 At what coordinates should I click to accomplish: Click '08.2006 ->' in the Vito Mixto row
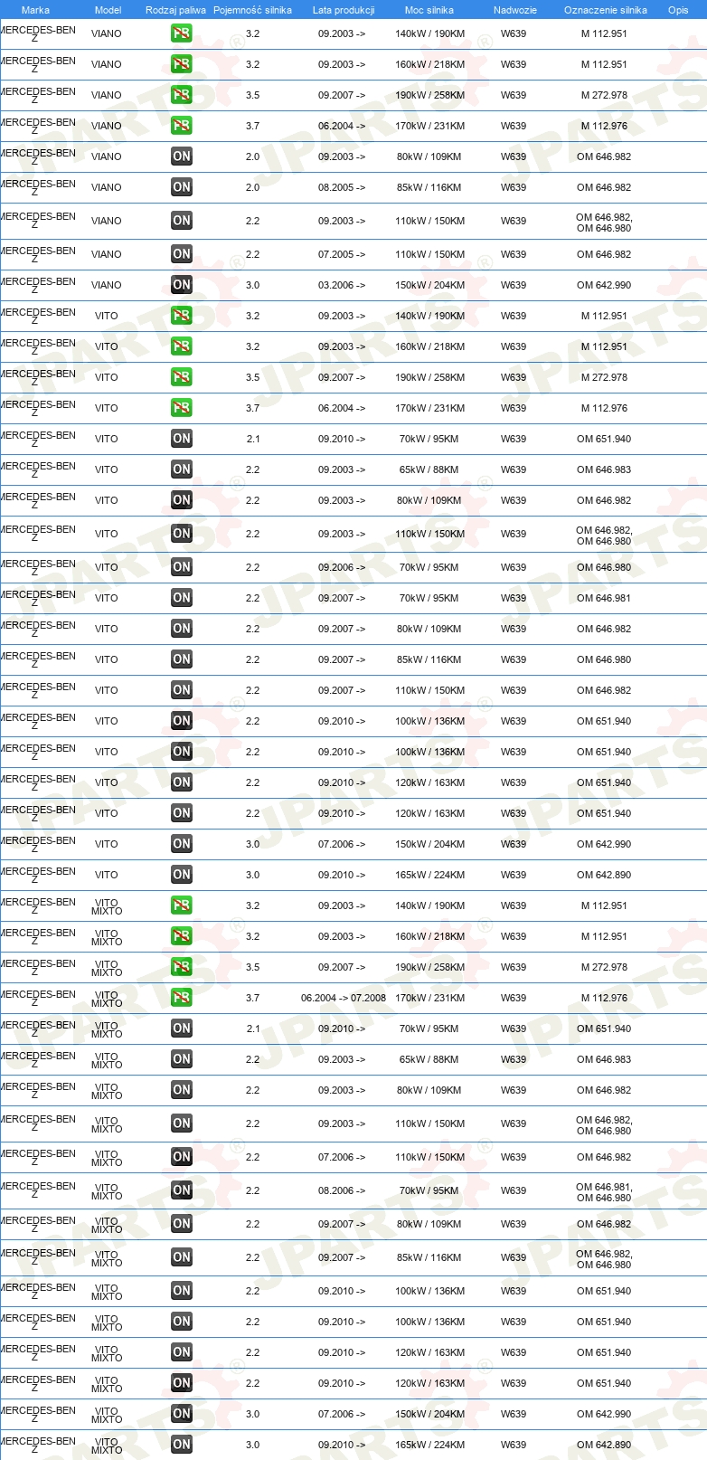coord(342,1190)
